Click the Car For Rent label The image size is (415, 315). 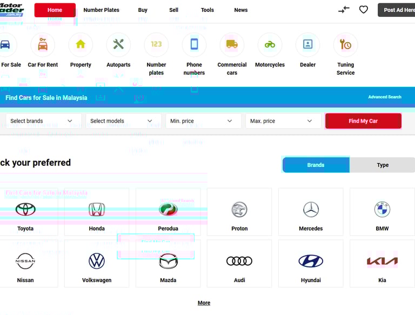pyautogui.click(x=43, y=65)
